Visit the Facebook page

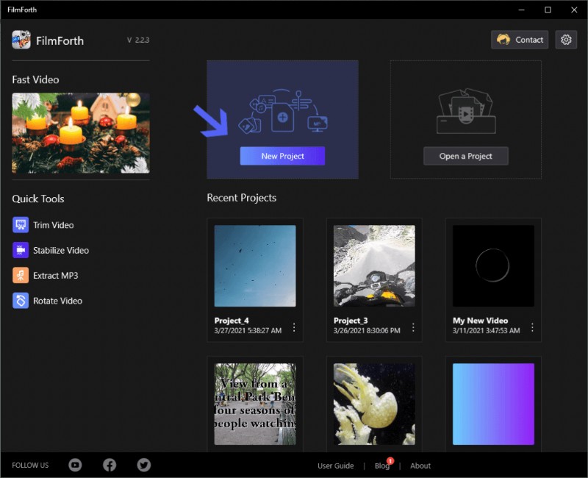109,465
